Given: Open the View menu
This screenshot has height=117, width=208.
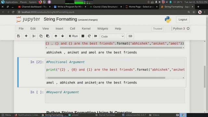Looking at the screenshot, I should [45, 29].
